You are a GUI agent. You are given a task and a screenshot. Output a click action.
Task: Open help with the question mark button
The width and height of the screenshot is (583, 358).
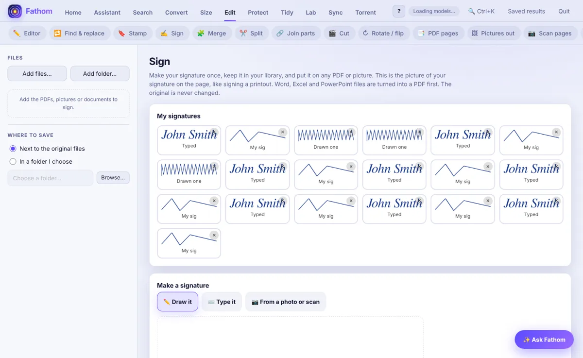(399, 11)
